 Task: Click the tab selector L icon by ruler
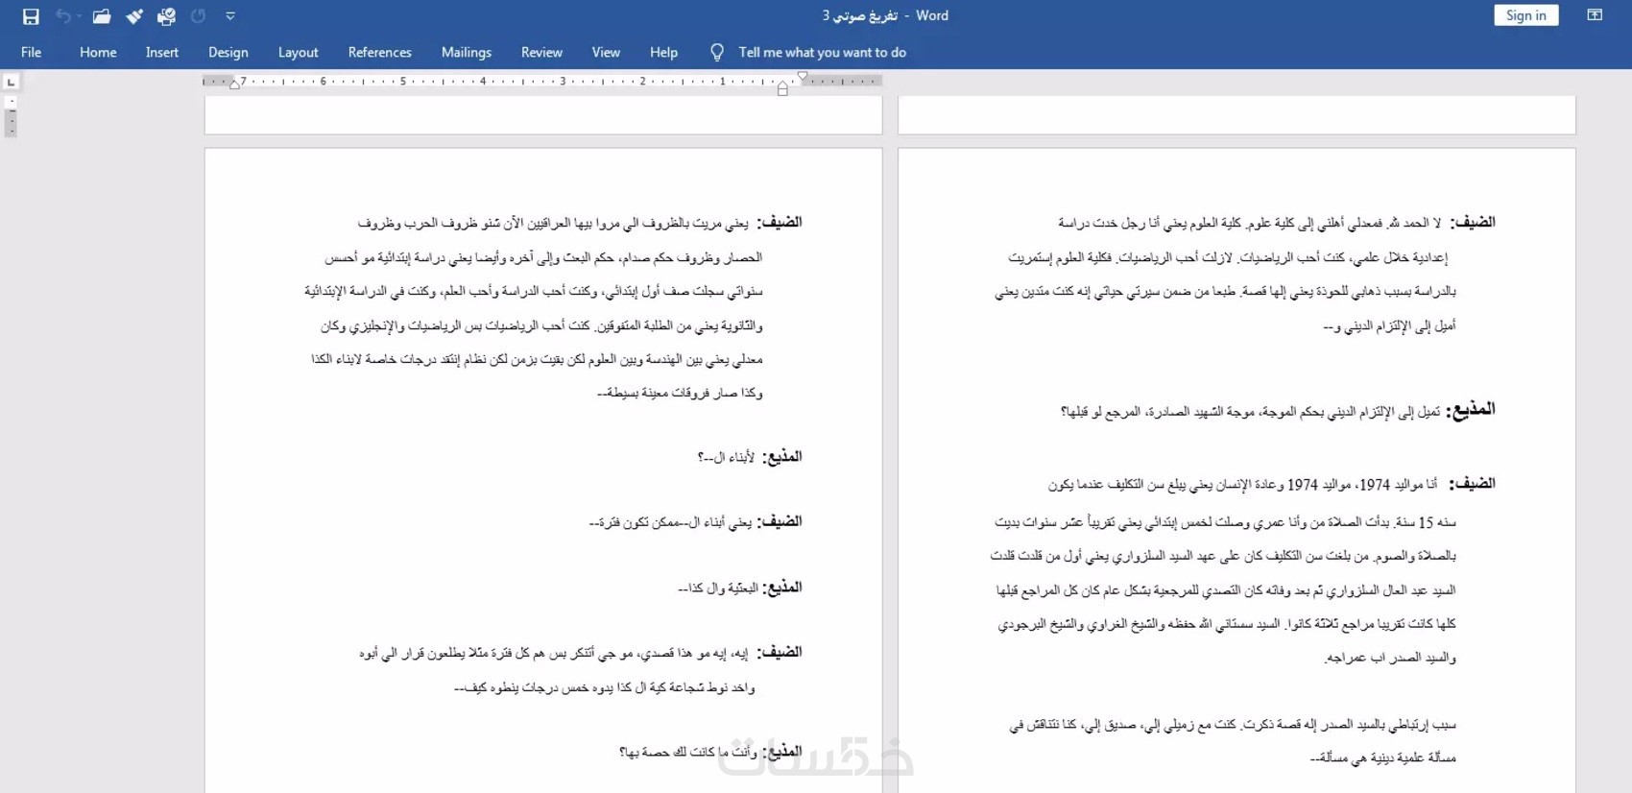(11, 83)
